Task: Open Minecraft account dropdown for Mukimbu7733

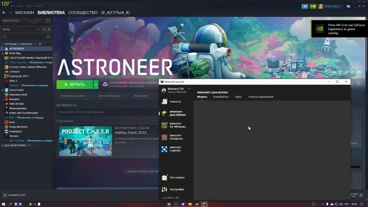Action: pos(189,89)
